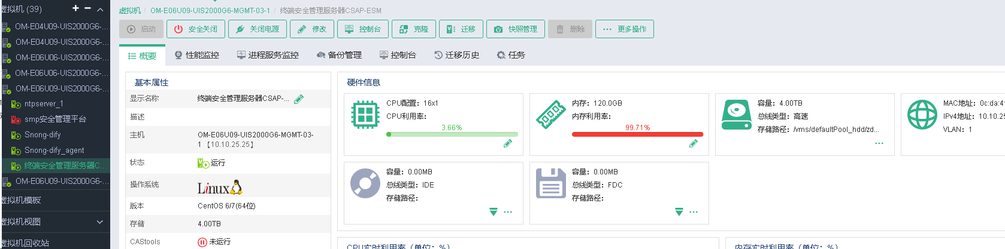Image resolution: width=1005 pixels, height=249 pixels.
Task: Collapse the 虚拟机 tree list
Action: coord(100,9)
